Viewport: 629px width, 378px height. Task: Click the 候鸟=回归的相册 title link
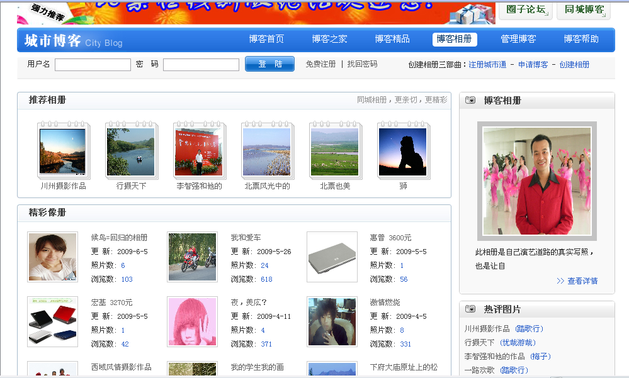(x=119, y=238)
